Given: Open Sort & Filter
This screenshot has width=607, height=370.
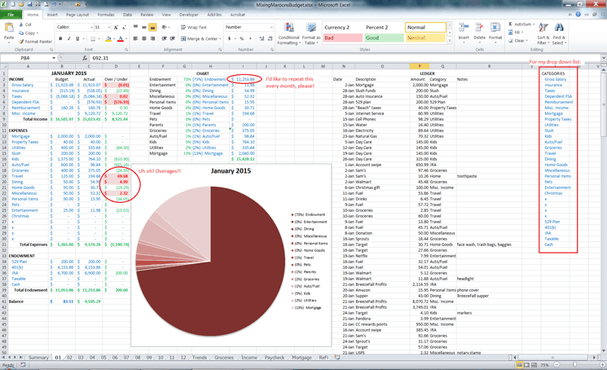Looking at the screenshot, I should (543, 33).
